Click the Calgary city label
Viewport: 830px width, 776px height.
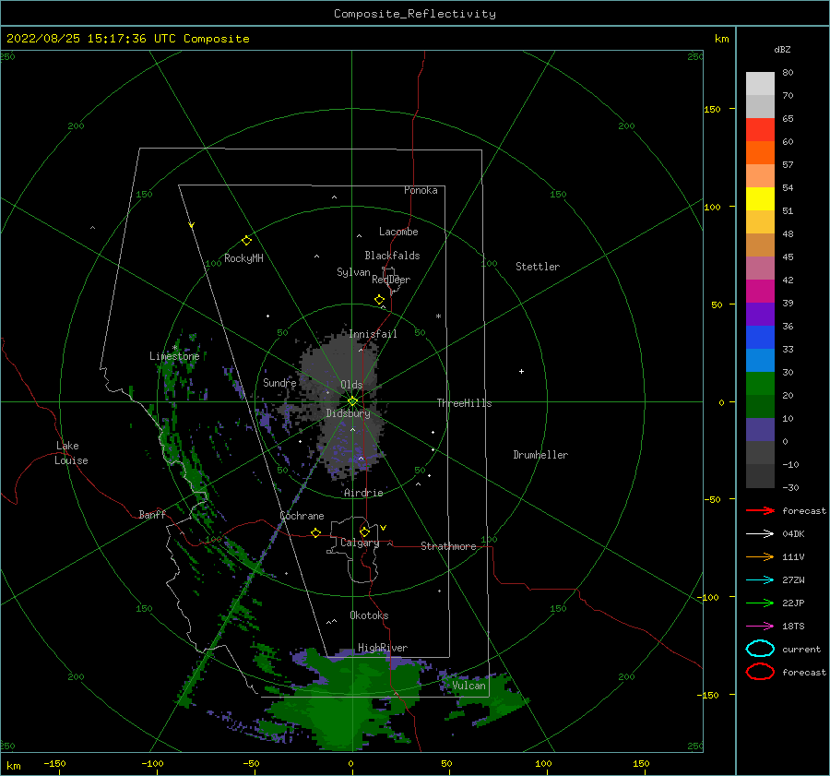360,543
